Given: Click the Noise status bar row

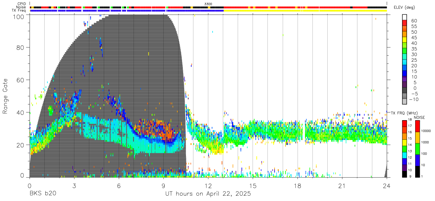Looking at the screenshot, I should pyautogui.click(x=208, y=7).
